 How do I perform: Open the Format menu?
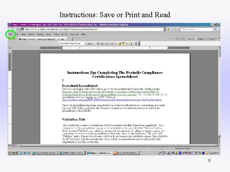tap(40, 34)
